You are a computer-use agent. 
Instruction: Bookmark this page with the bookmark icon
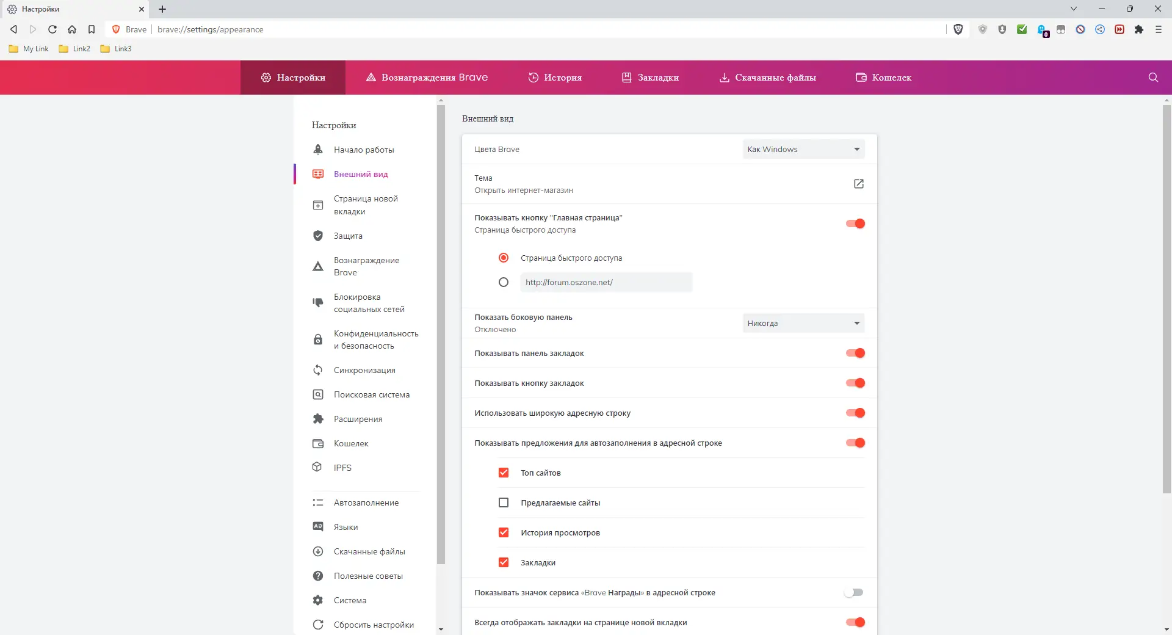pyautogui.click(x=92, y=29)
